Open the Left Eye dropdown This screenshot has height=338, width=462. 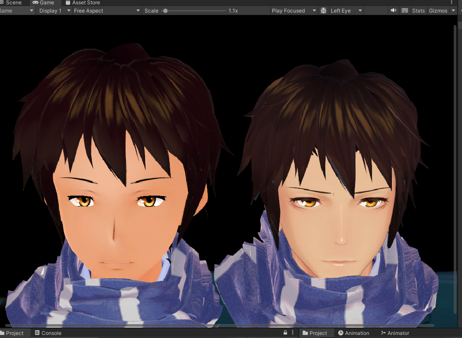(x=346, y=10)
